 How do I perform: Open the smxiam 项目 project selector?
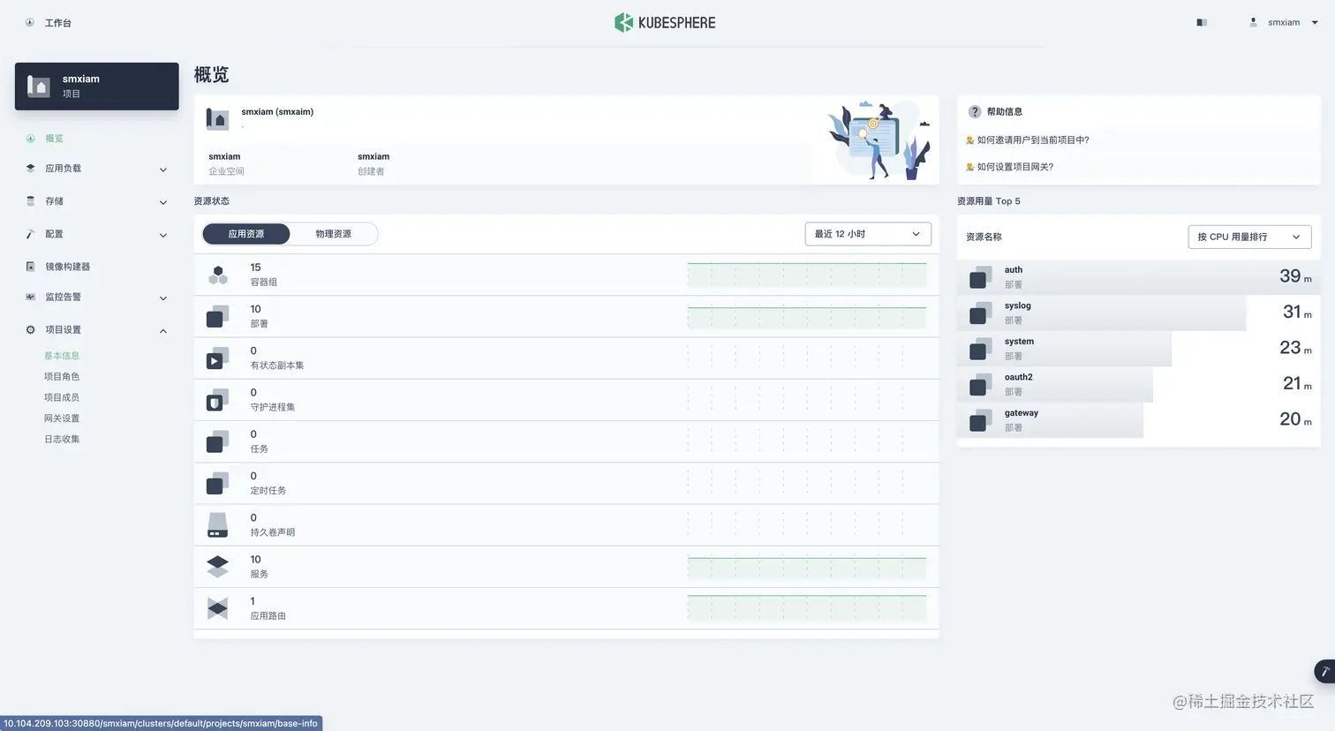click(97, 87)
